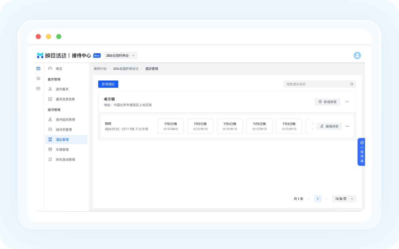Go to 2026全国肝病会议 breadcrumb
The height and width of the screenshot is (249, 399).
(x=126, y=68)
